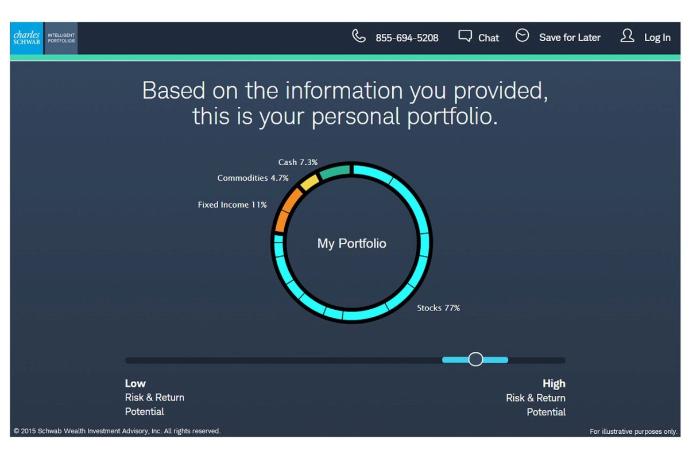Select the Save for Later text
689x459 pixels.
coord(570,37)
